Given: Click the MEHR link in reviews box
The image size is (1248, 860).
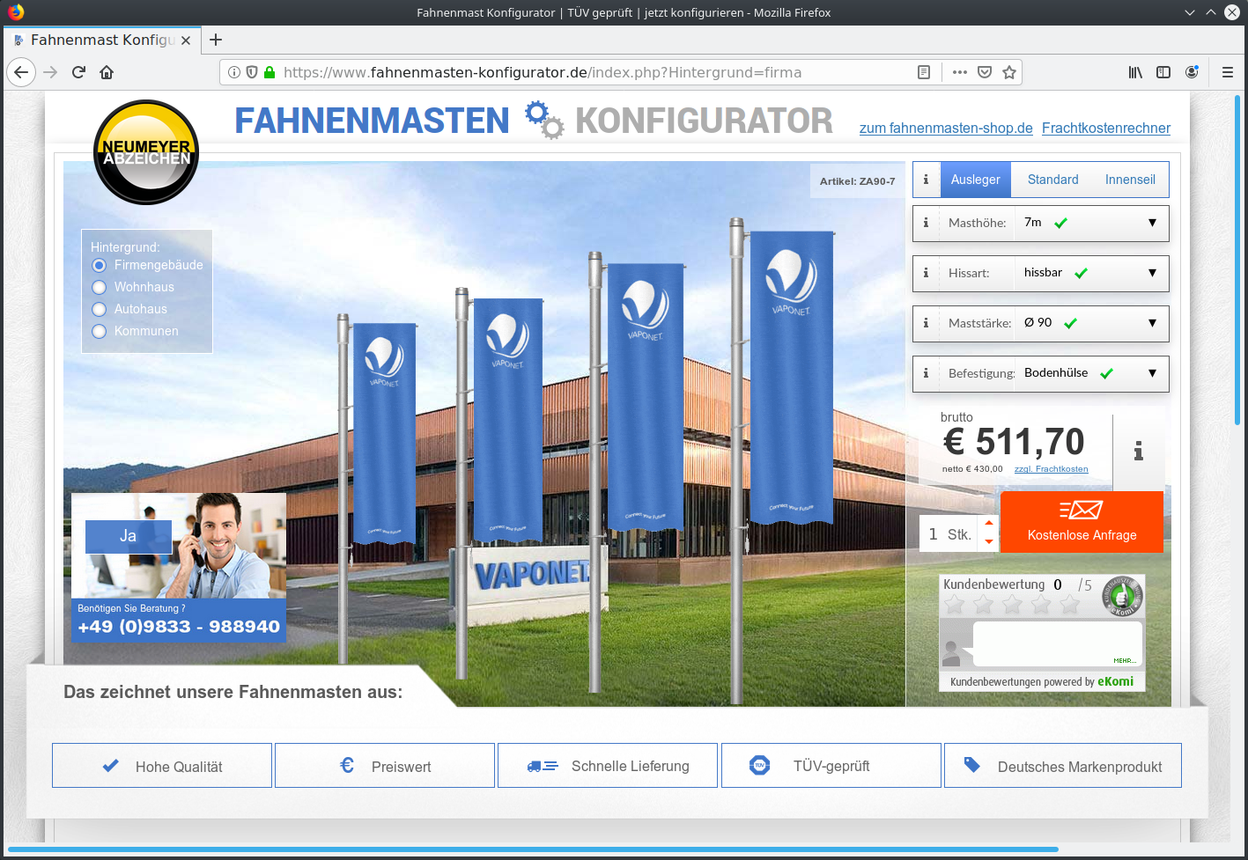Looking at the screenshot, I should [x=1125, y=660].
